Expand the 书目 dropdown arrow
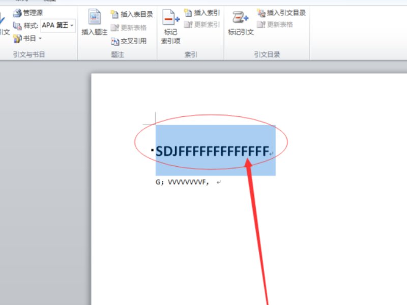The image size is (407, 305). tap(39, 38)
